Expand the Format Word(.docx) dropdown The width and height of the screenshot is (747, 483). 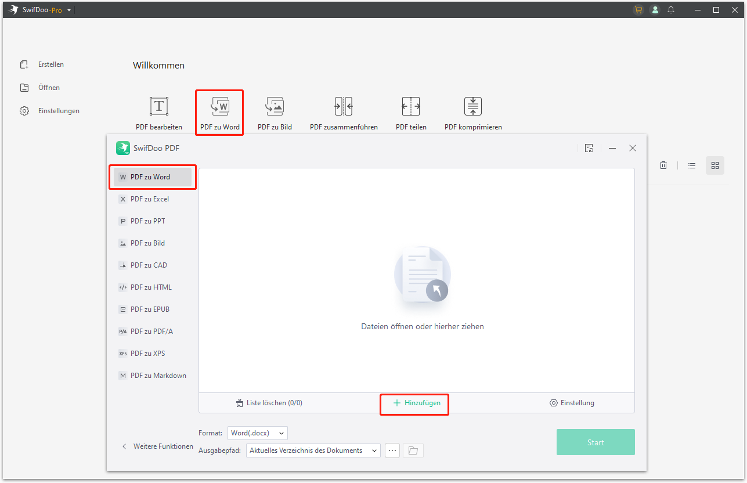[257, 433]
